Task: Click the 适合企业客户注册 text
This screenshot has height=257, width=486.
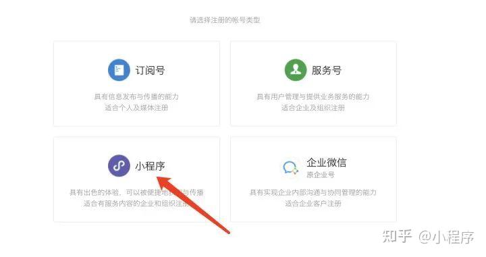Action: click(x=313, y=204)
